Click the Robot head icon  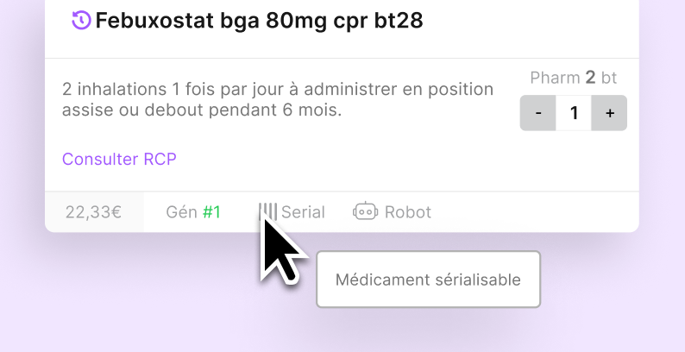366,211
